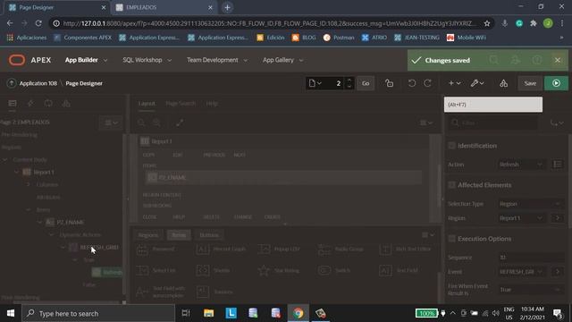Open the Selection Type dropdown
572x322 pixels.
[x=530, y=204]
